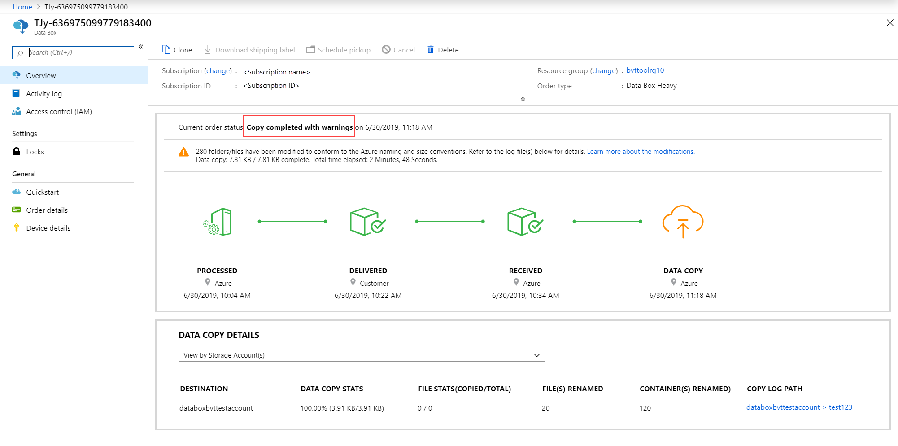Screen dimensions: 898x446
Task: Click the bvttoolrg10 resource group link
Action: point(645,70)
